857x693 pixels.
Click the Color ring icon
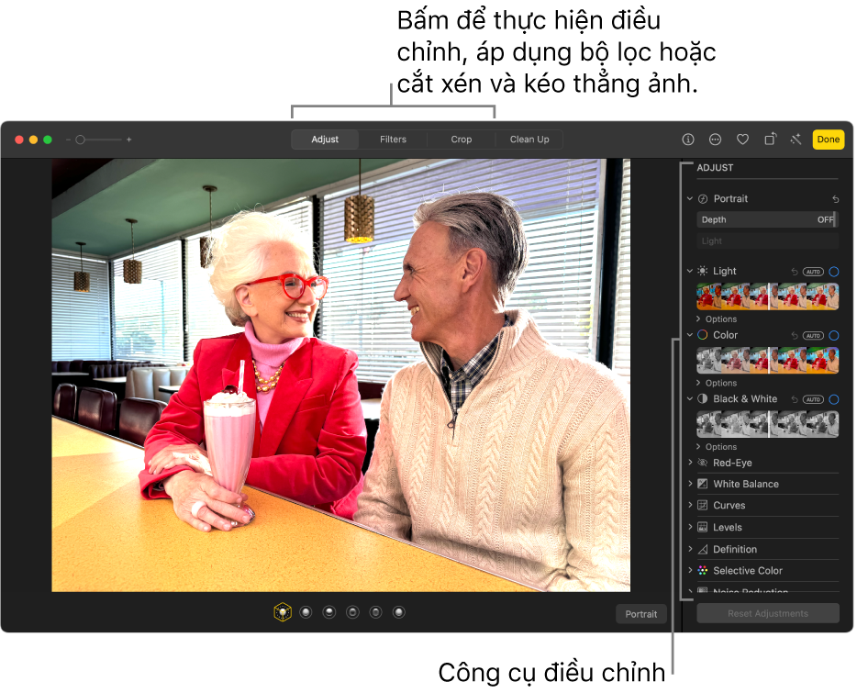pos(702,335)
